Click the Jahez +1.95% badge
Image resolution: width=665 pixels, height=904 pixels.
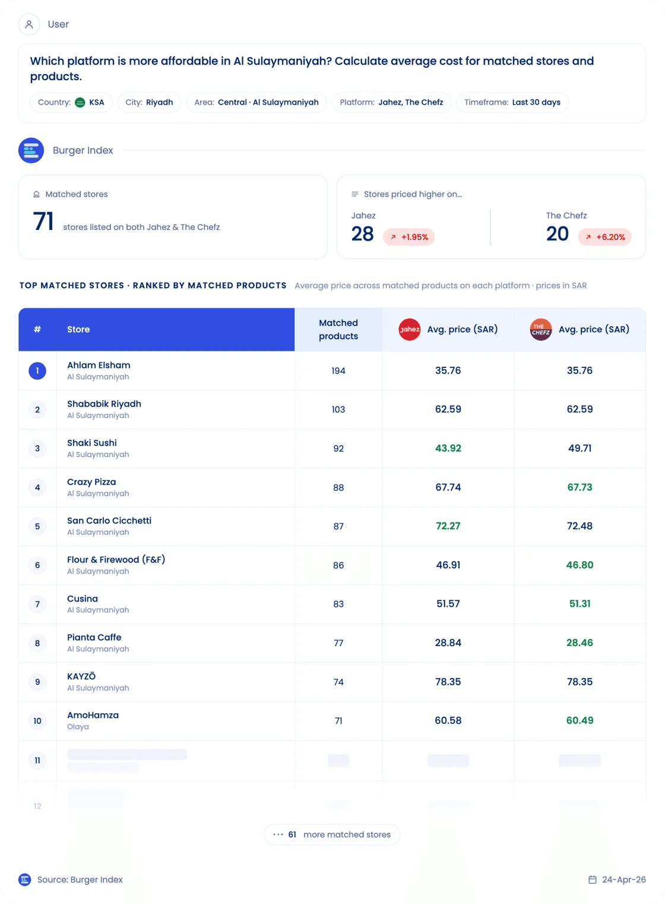pyautogui.click(x=409, y=237)
